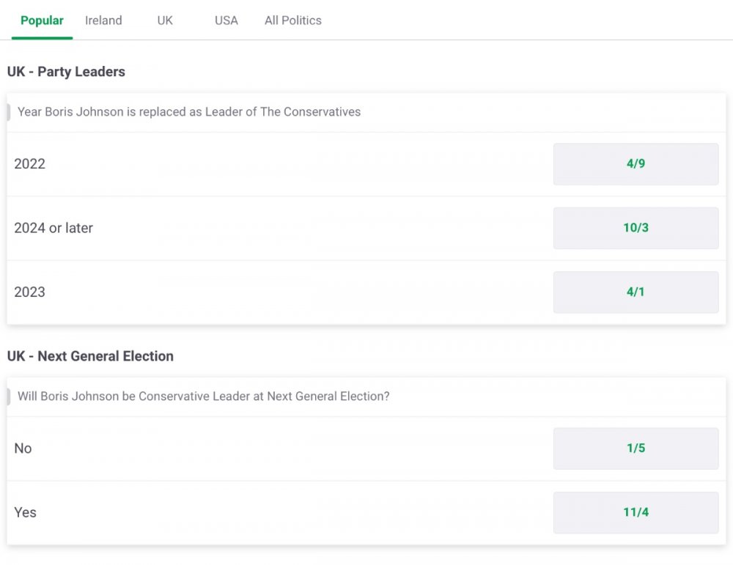
Task: Add the 11/4 Yes selection
Action: click(636, 512)
